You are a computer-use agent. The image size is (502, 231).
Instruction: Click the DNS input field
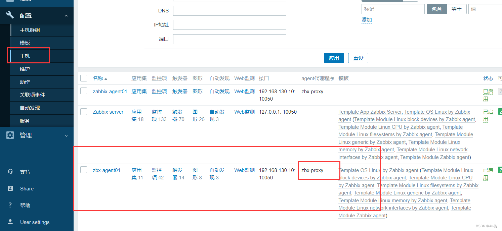(x=229, y=10)
